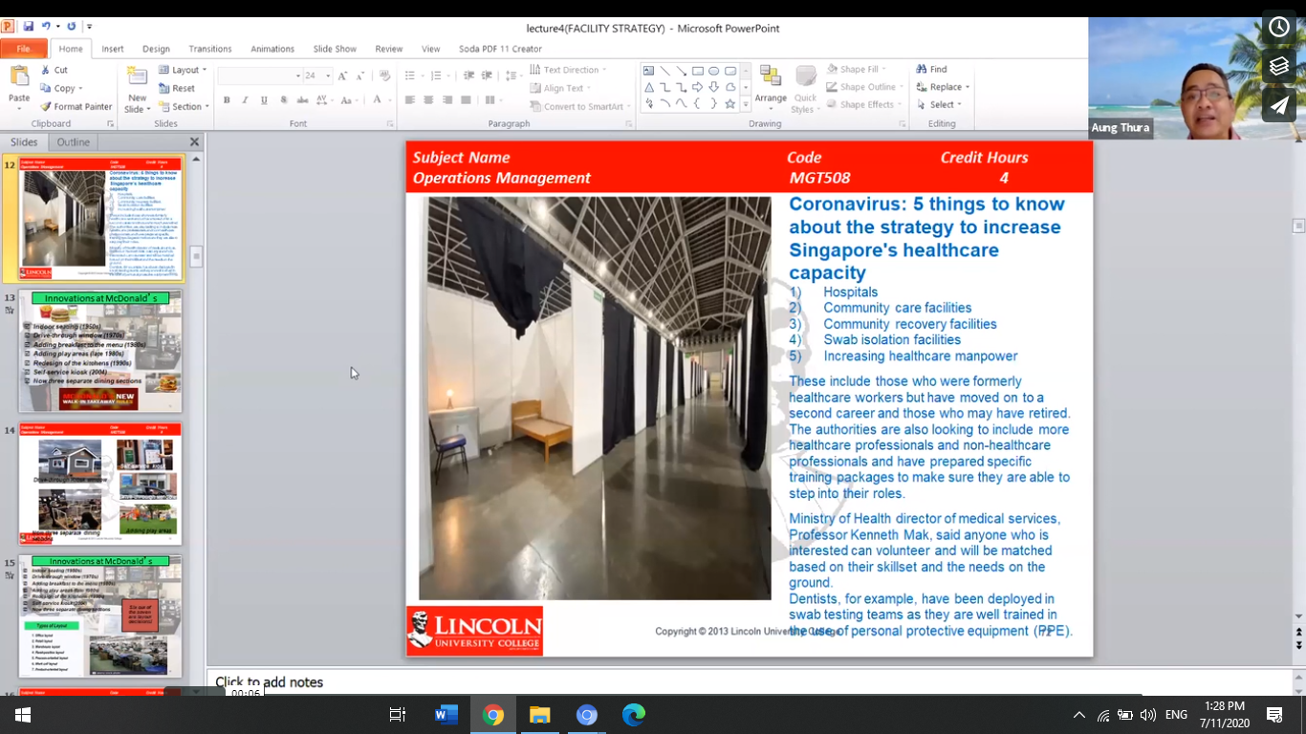Open the Windows Start menu
This screenshot has height=734, width=1306.
pos(23,715)
